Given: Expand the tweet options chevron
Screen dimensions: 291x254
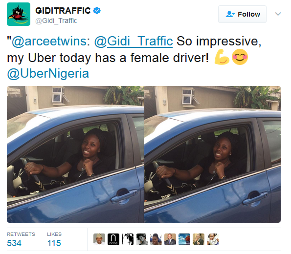Looking at the screenshot, I should [x=278, y=14].
